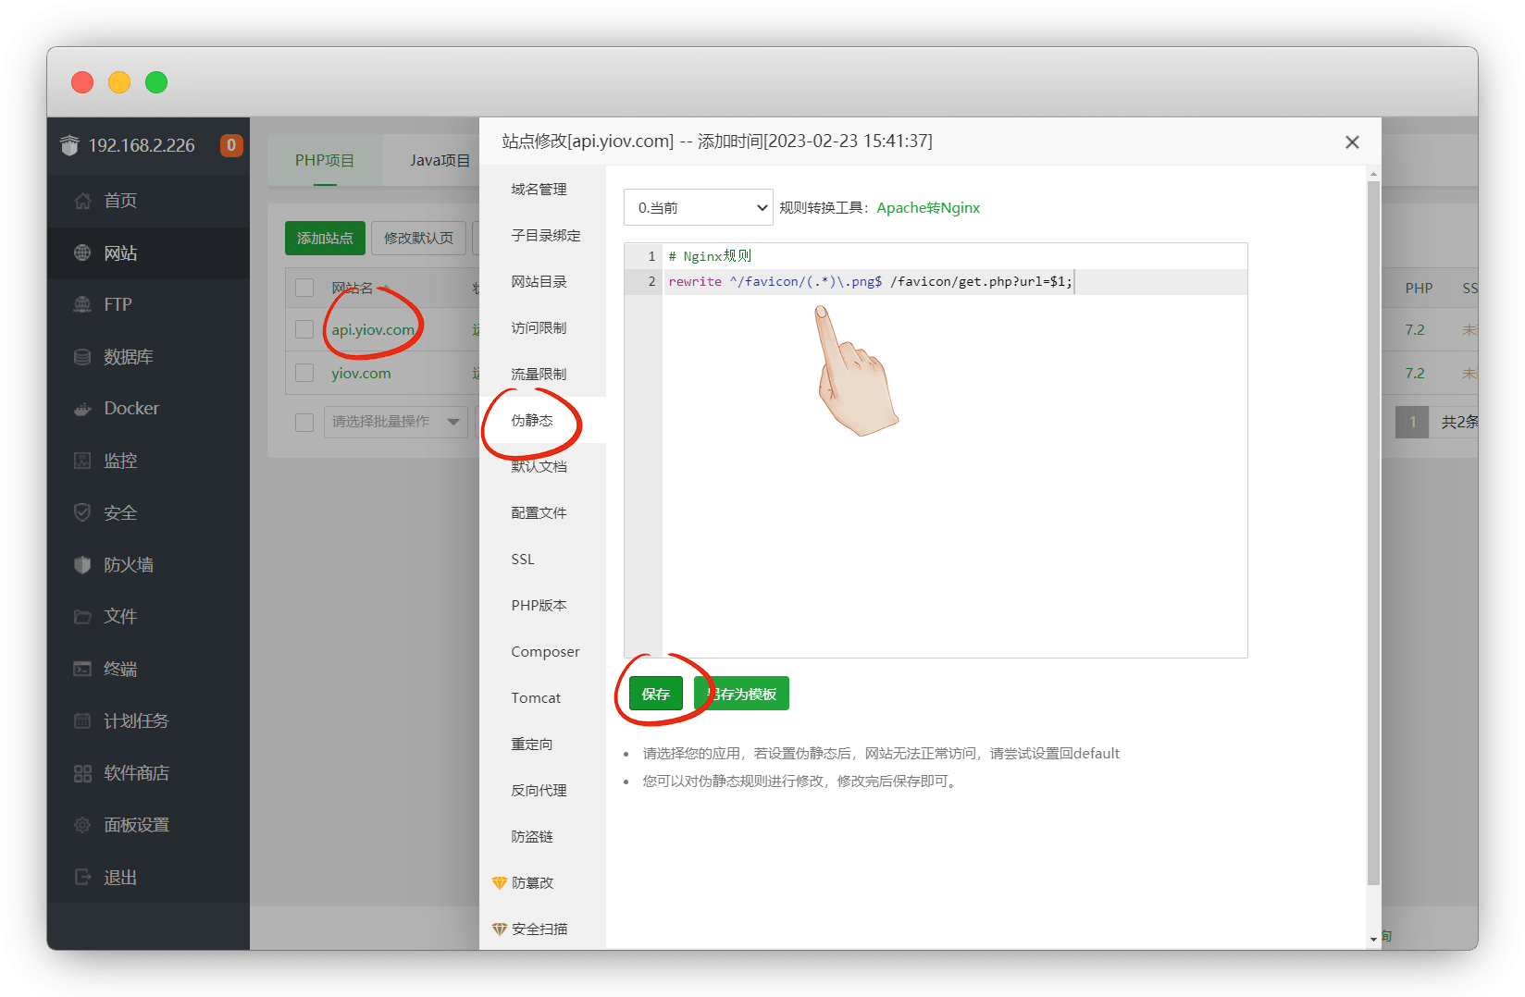Open the FTP sidebar icon

tap(82, 305)
